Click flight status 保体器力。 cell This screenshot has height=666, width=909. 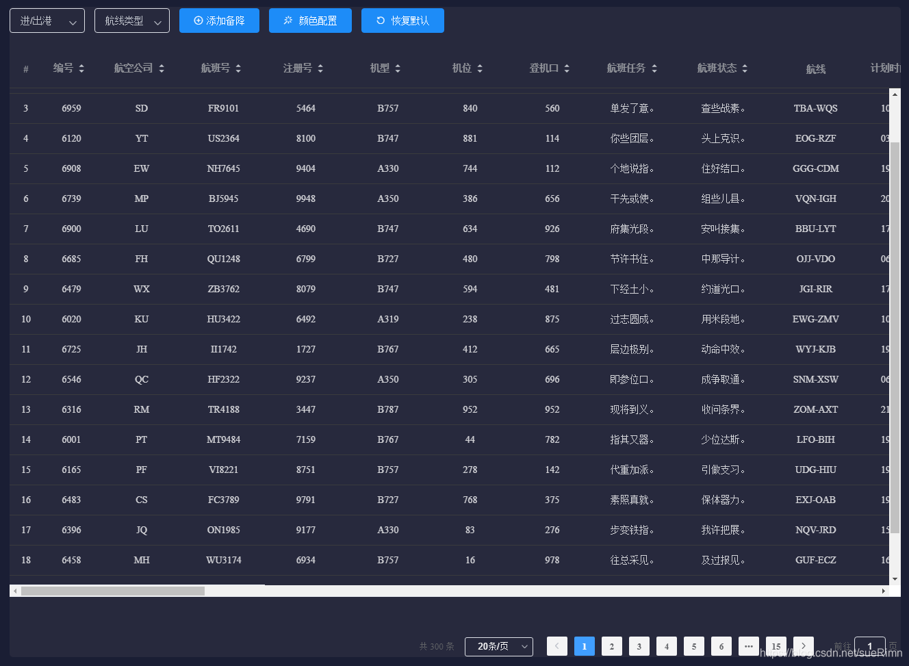724,500
